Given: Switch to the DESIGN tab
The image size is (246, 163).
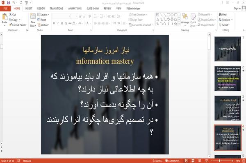Looking at the screenshot, I should (41, 9).
